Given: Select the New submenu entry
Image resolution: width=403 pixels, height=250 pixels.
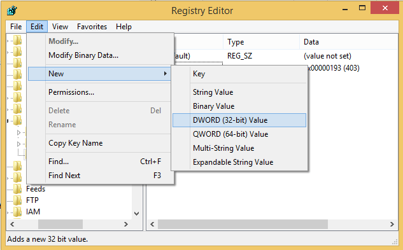Looking at the screenshot, I should (x=99, y=74).
